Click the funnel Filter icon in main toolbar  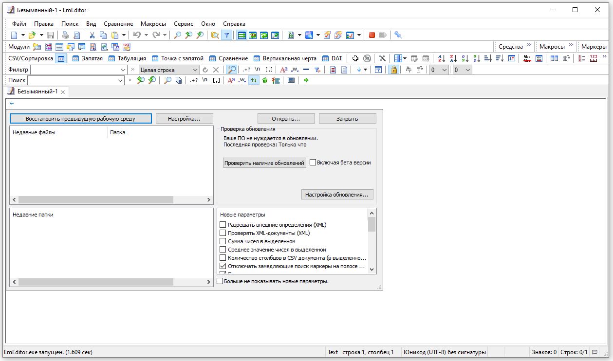(226, 35)
